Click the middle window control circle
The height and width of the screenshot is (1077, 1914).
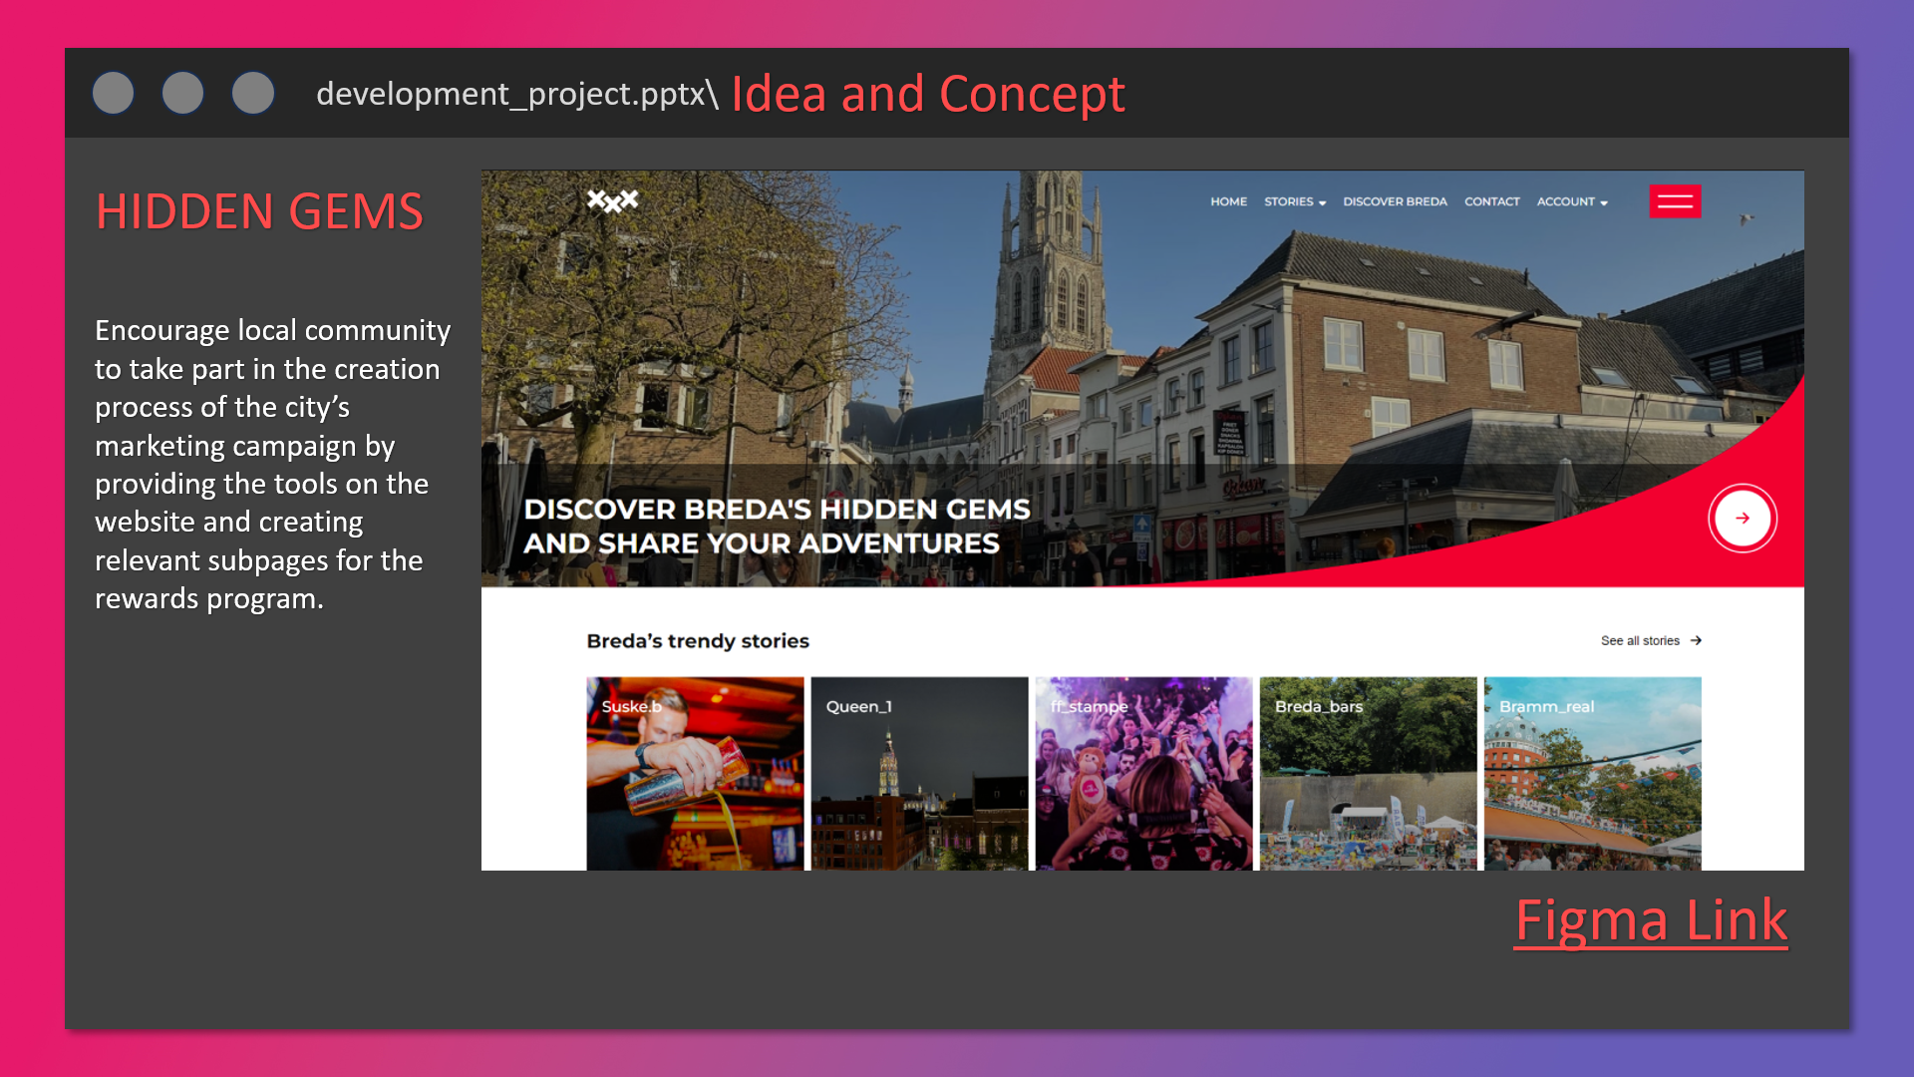(x=183, y=93)
